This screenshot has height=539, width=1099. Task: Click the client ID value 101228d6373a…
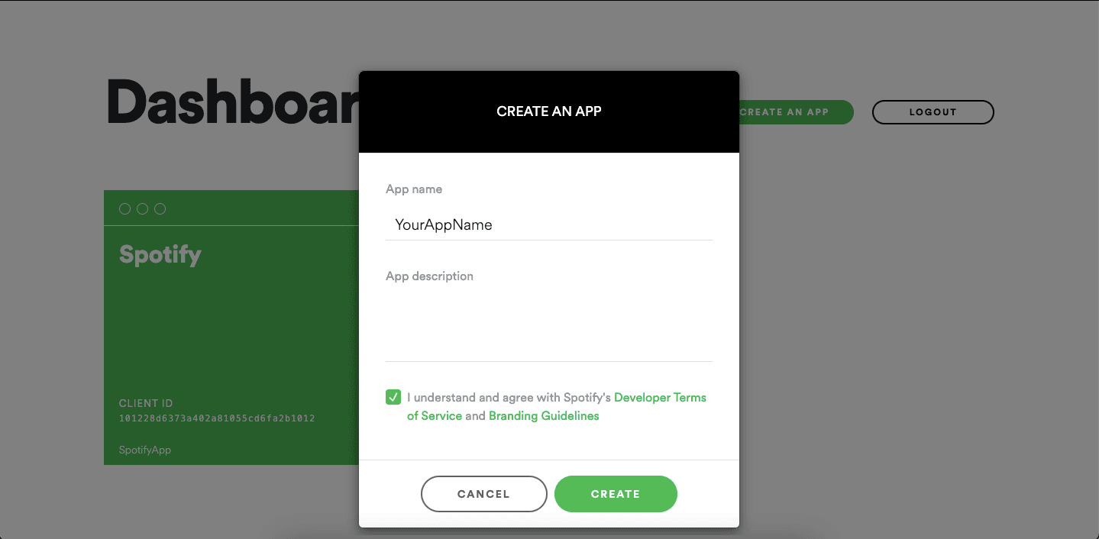point(217,418)
